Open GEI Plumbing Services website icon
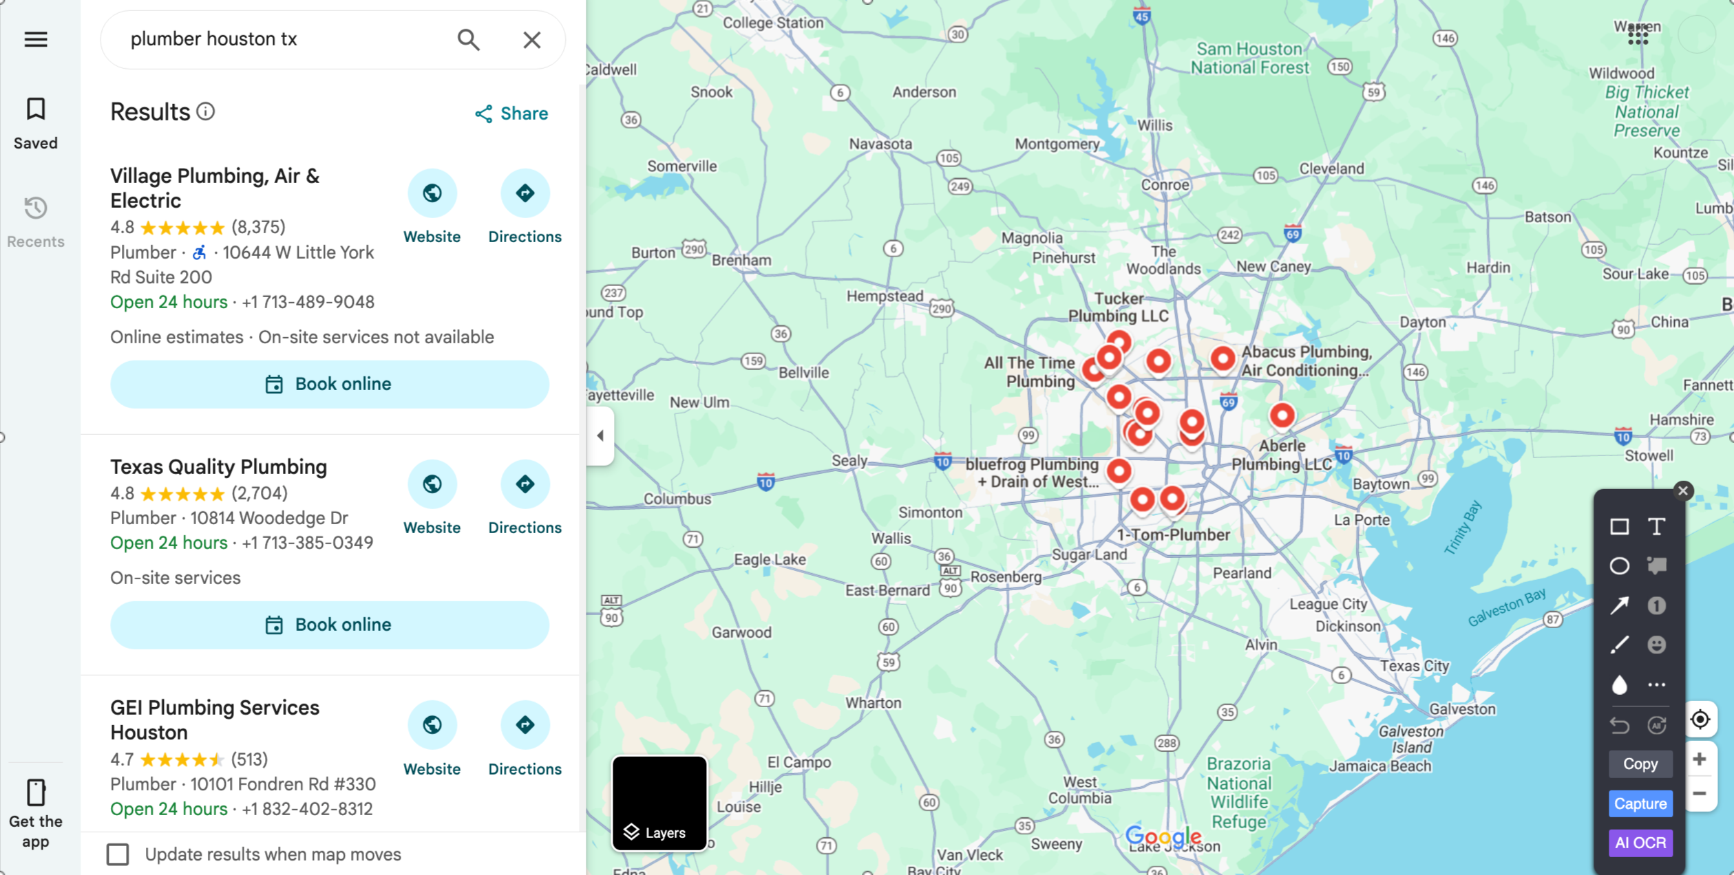The width and height of the screenshot is (1734, 875). tap(432, 725)
